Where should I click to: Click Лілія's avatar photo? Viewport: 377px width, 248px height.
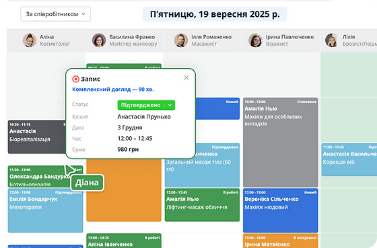(x=332, y=40)
